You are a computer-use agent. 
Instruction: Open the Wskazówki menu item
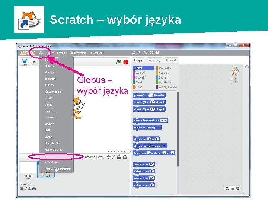tap(78, 53)
